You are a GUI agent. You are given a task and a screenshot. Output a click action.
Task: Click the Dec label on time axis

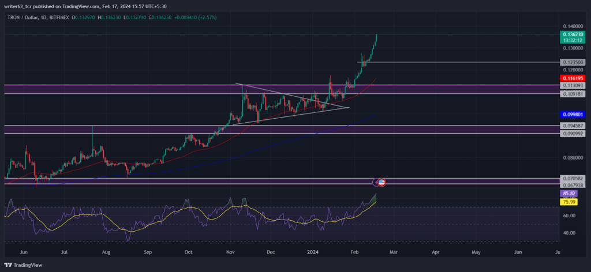[270, 252]
